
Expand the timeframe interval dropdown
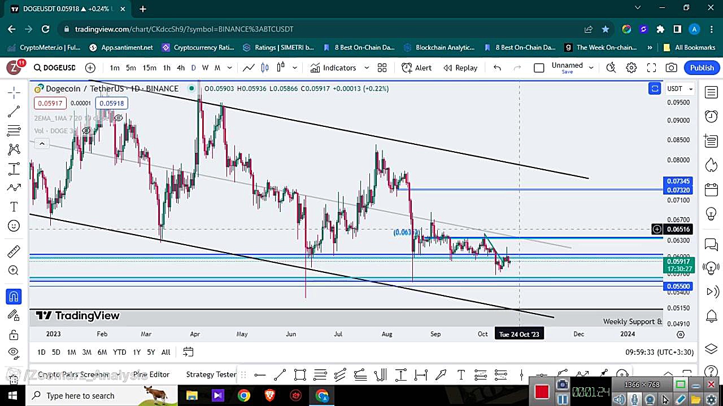pyautogui.click(x=229, y=68)
